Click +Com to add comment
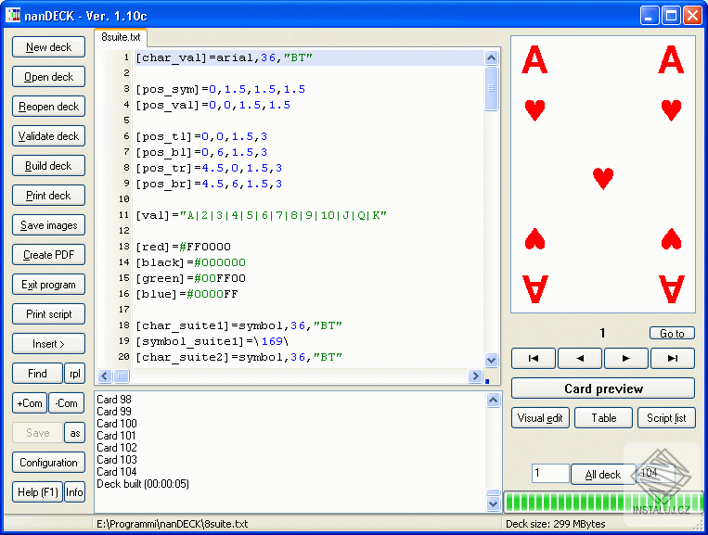Image resolution: width=708 pixels, height=535 pixels. 30,403
